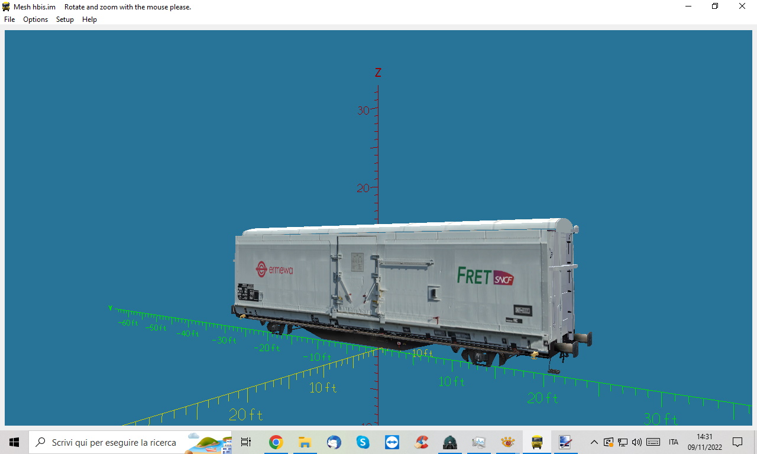This screenshot has width=757, height=454.
Task: Open Thunderbird from the taskbar
Action: [x=334, y=442]
